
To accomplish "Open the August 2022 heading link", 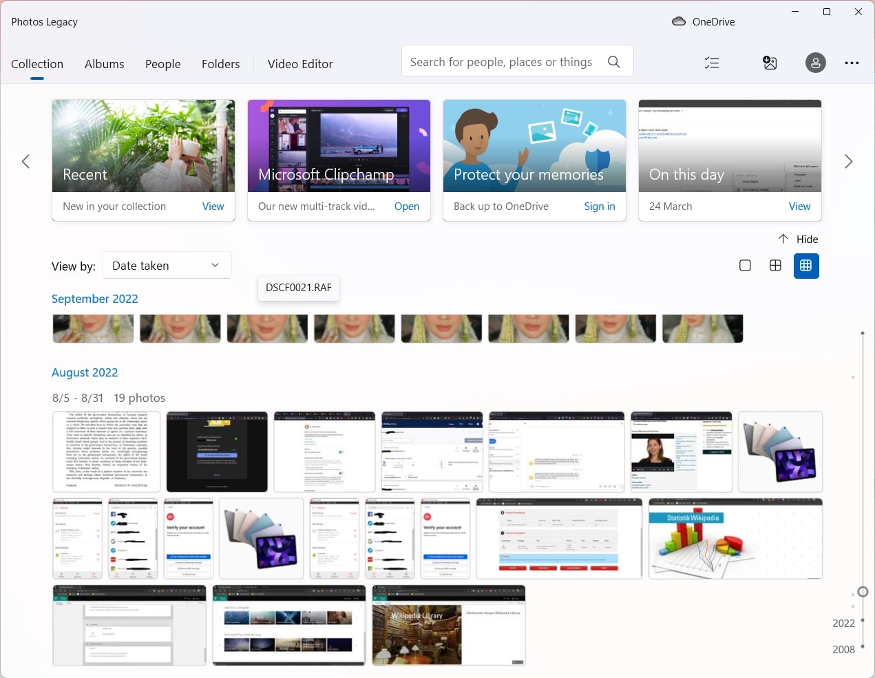I will tap(85, 372).
